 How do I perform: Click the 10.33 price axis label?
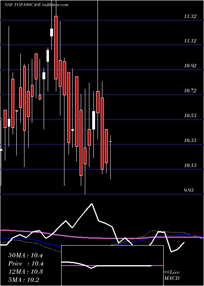[190, 141]
